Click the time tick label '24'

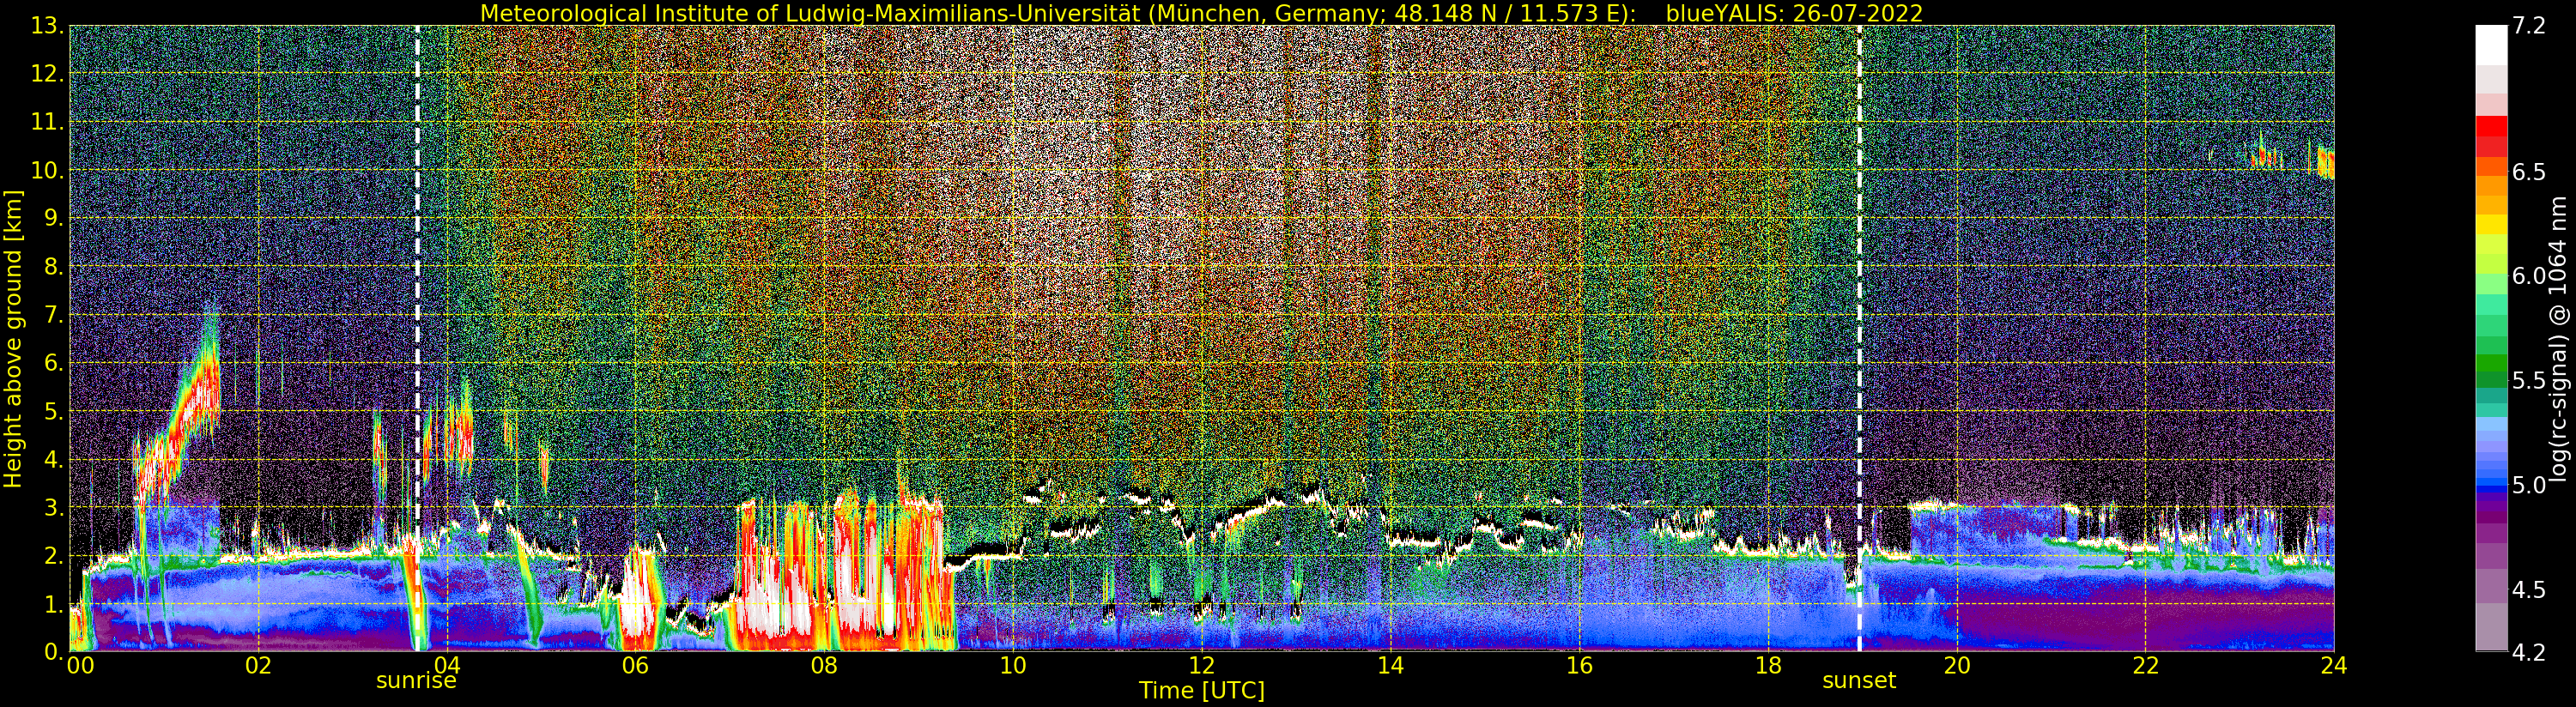2334,665
